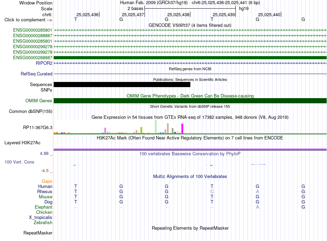327x241 pixels.
Task: Click the blue PhyloP line under 25,025,440
Action: pos(259,165)
